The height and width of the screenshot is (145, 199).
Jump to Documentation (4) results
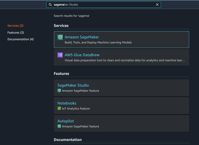click(x=20, y=39)
